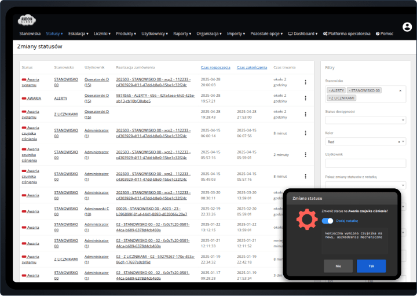The height and width of the screenshot is (296, 417).
Task: Open the Eskalacja menu
Action: tap(78, 34)
